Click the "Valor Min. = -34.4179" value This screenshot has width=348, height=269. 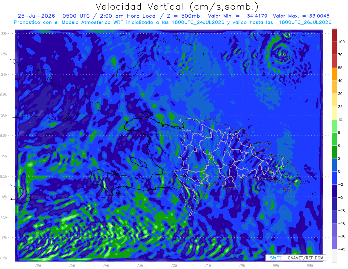(238, 16)
